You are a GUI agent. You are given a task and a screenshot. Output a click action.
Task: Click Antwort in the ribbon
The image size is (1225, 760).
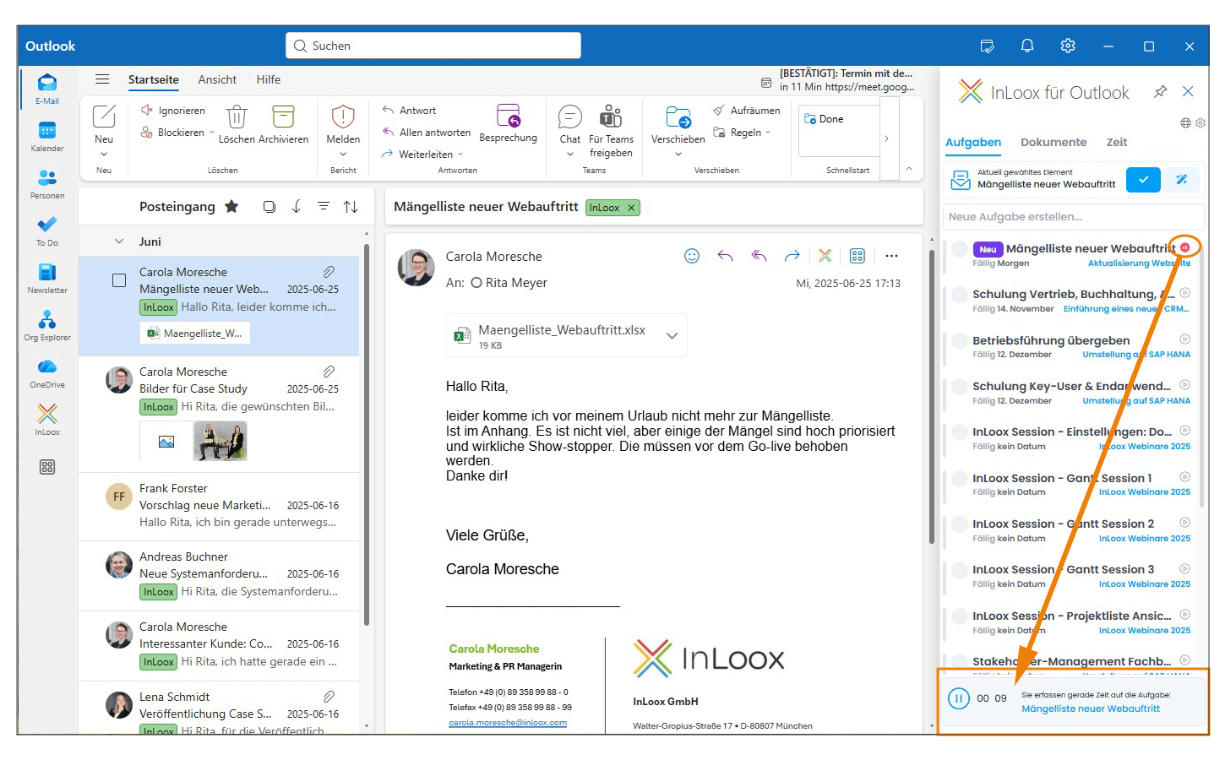click(409, 111)
